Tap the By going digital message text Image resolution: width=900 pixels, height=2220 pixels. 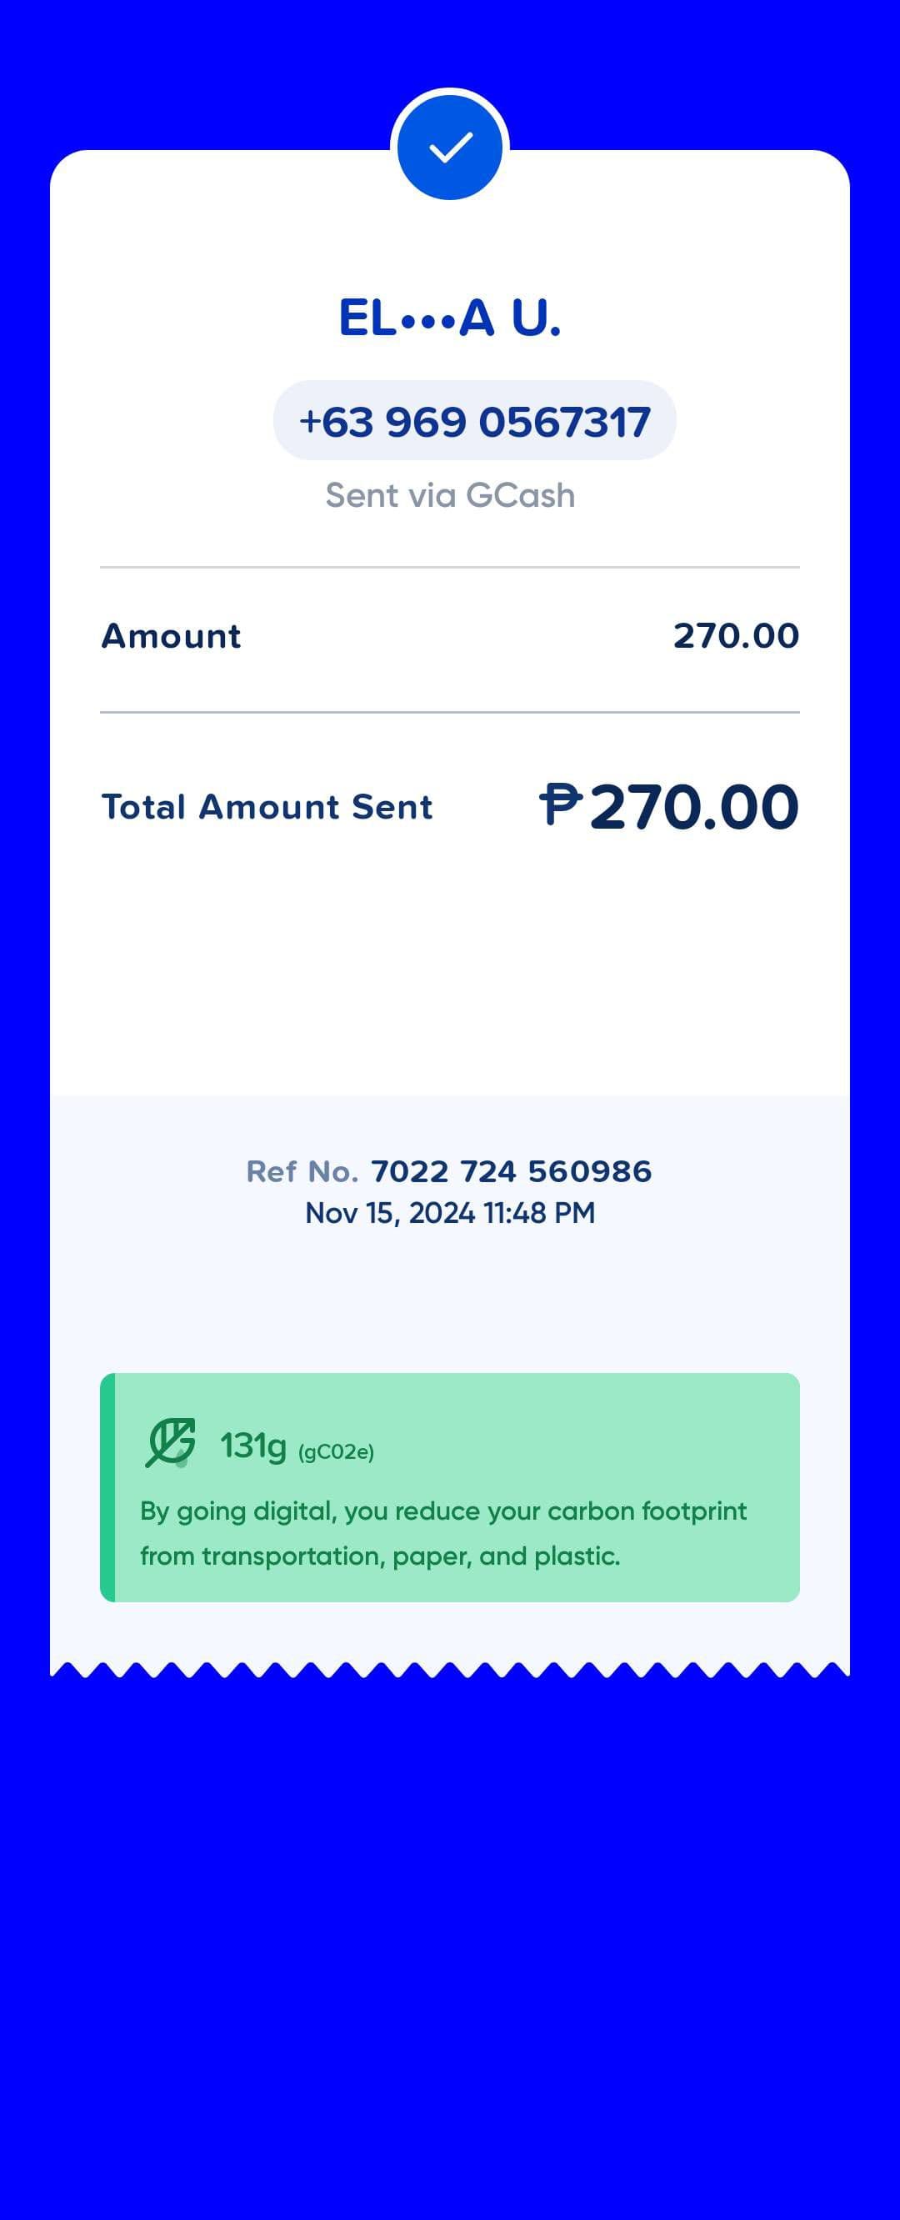pyautogui.click(x=442, y=1533)
